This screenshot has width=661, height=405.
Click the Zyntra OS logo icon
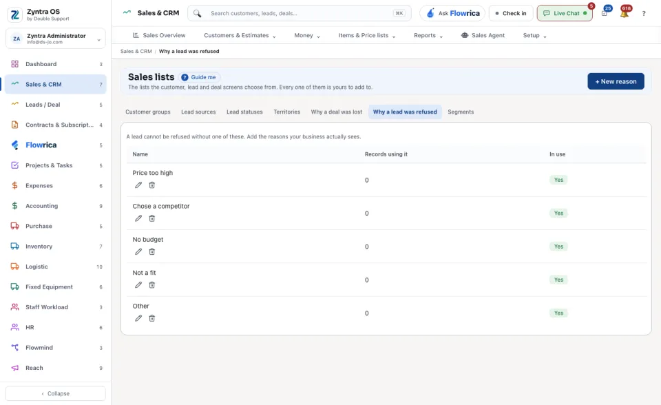[x=14, y=14]
